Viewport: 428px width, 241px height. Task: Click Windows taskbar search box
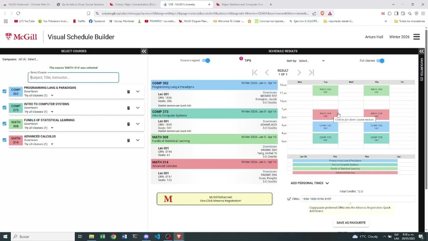pyautogui.click(x=42, y=237)
